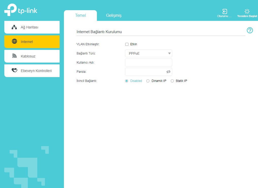The width and height of the screenshot is (258, 188).
Task: Switch to the Temel tab
Action: 80,15
